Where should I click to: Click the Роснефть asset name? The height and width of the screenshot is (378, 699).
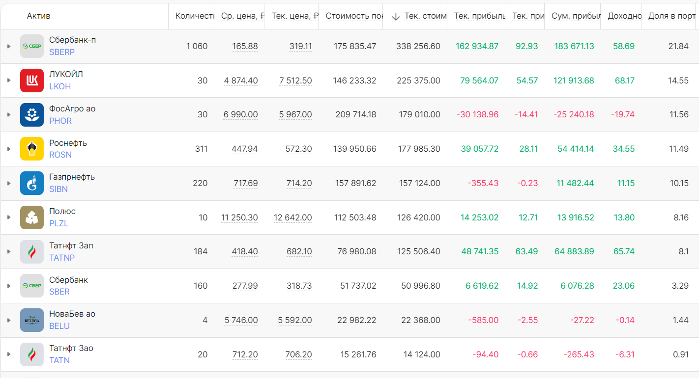[x=68, y=143]
